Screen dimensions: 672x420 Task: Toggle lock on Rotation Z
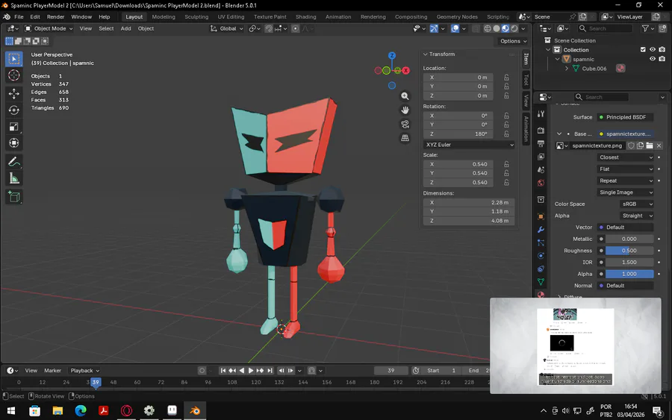click(x=506, y=134)
